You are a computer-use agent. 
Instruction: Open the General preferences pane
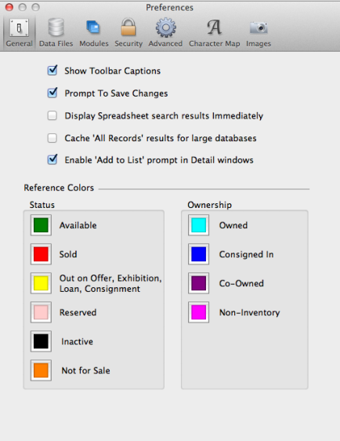(x=19, y=33)
